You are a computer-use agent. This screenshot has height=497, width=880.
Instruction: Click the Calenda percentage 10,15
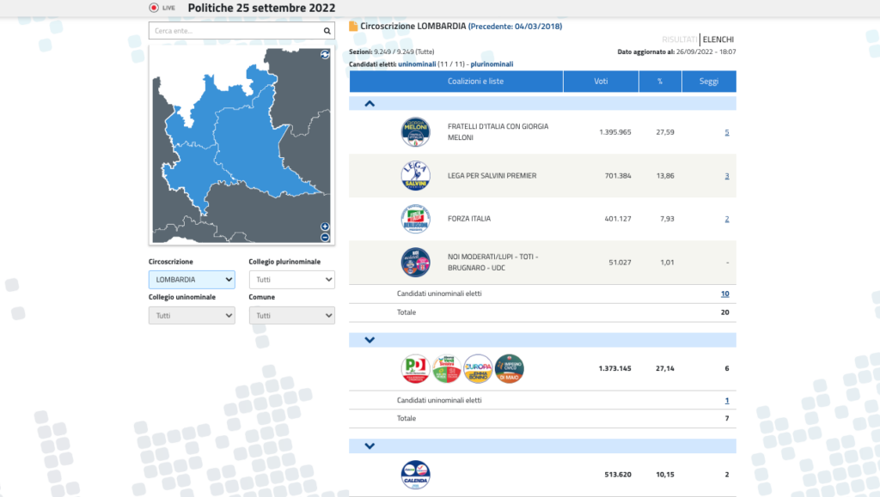(665, 474)
